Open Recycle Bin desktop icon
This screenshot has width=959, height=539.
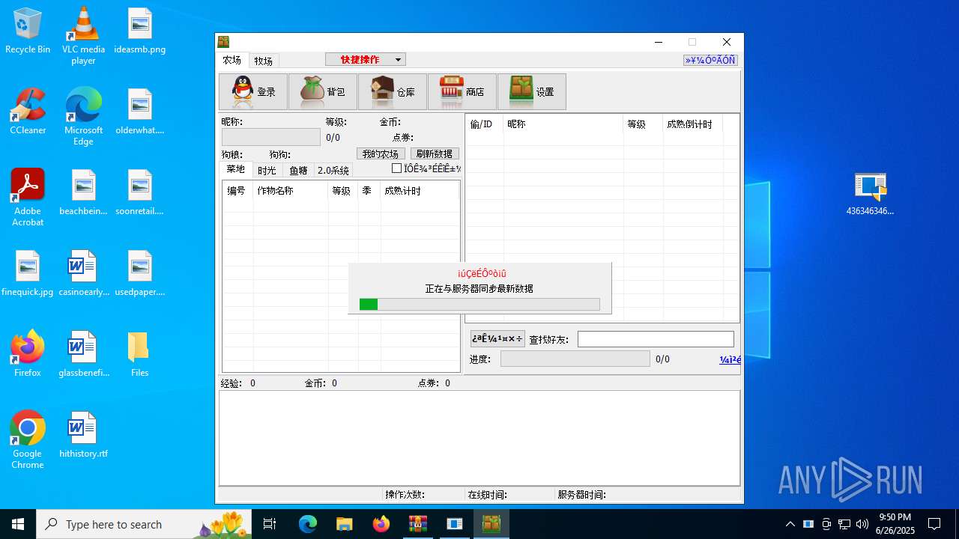point(28,31)
